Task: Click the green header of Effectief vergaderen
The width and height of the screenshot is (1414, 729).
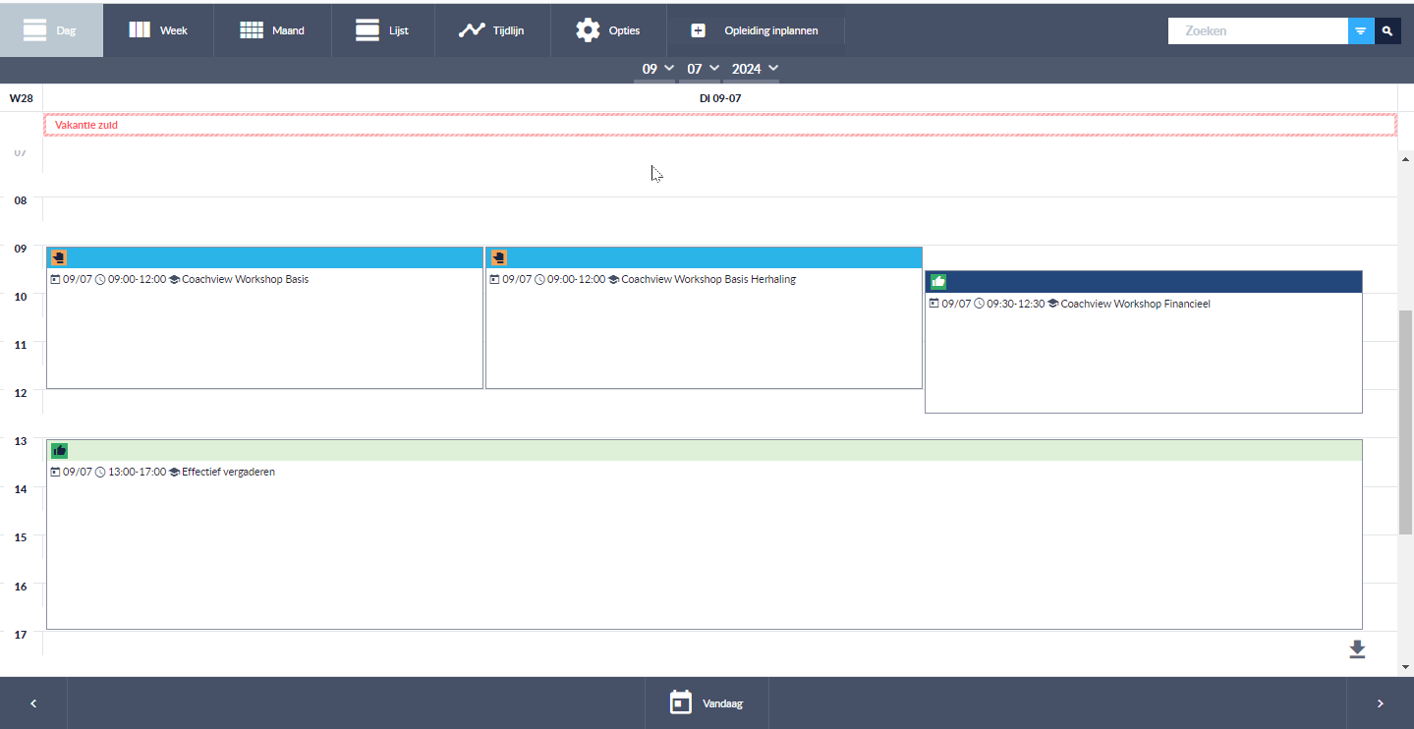Action: click(704, 450)
